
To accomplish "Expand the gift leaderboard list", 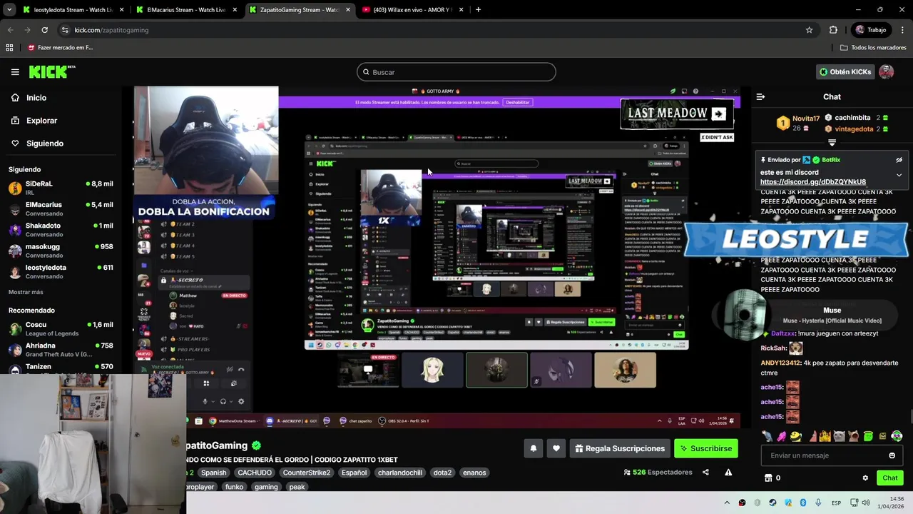I will click(x=832, y=143).
